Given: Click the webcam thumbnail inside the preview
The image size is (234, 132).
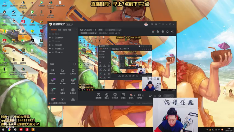Looking at the screenshot, I should coord(152,84).
